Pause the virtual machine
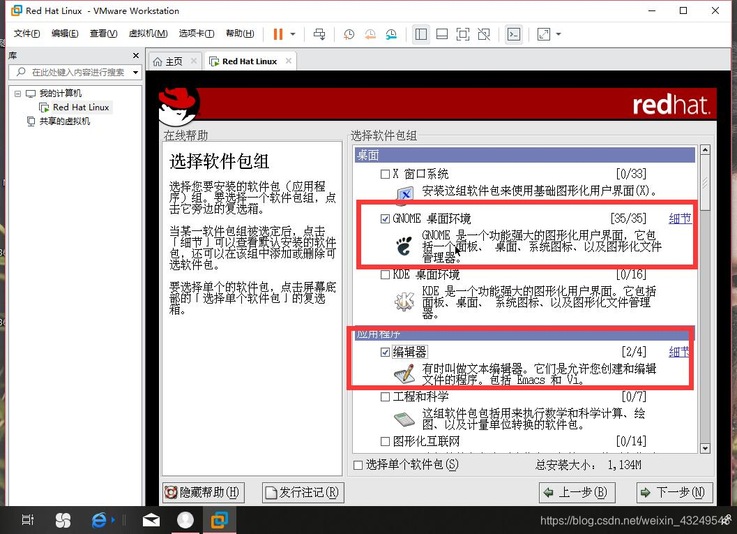 (x=278, y=34)
